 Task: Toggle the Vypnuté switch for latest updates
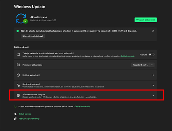[151, 55]
